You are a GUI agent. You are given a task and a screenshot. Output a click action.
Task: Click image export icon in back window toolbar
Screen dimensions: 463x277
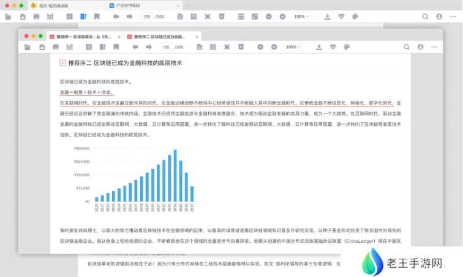pos(255,17)
